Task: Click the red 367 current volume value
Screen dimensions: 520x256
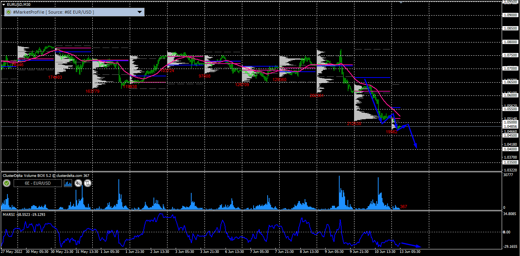Action: point(404,207)
